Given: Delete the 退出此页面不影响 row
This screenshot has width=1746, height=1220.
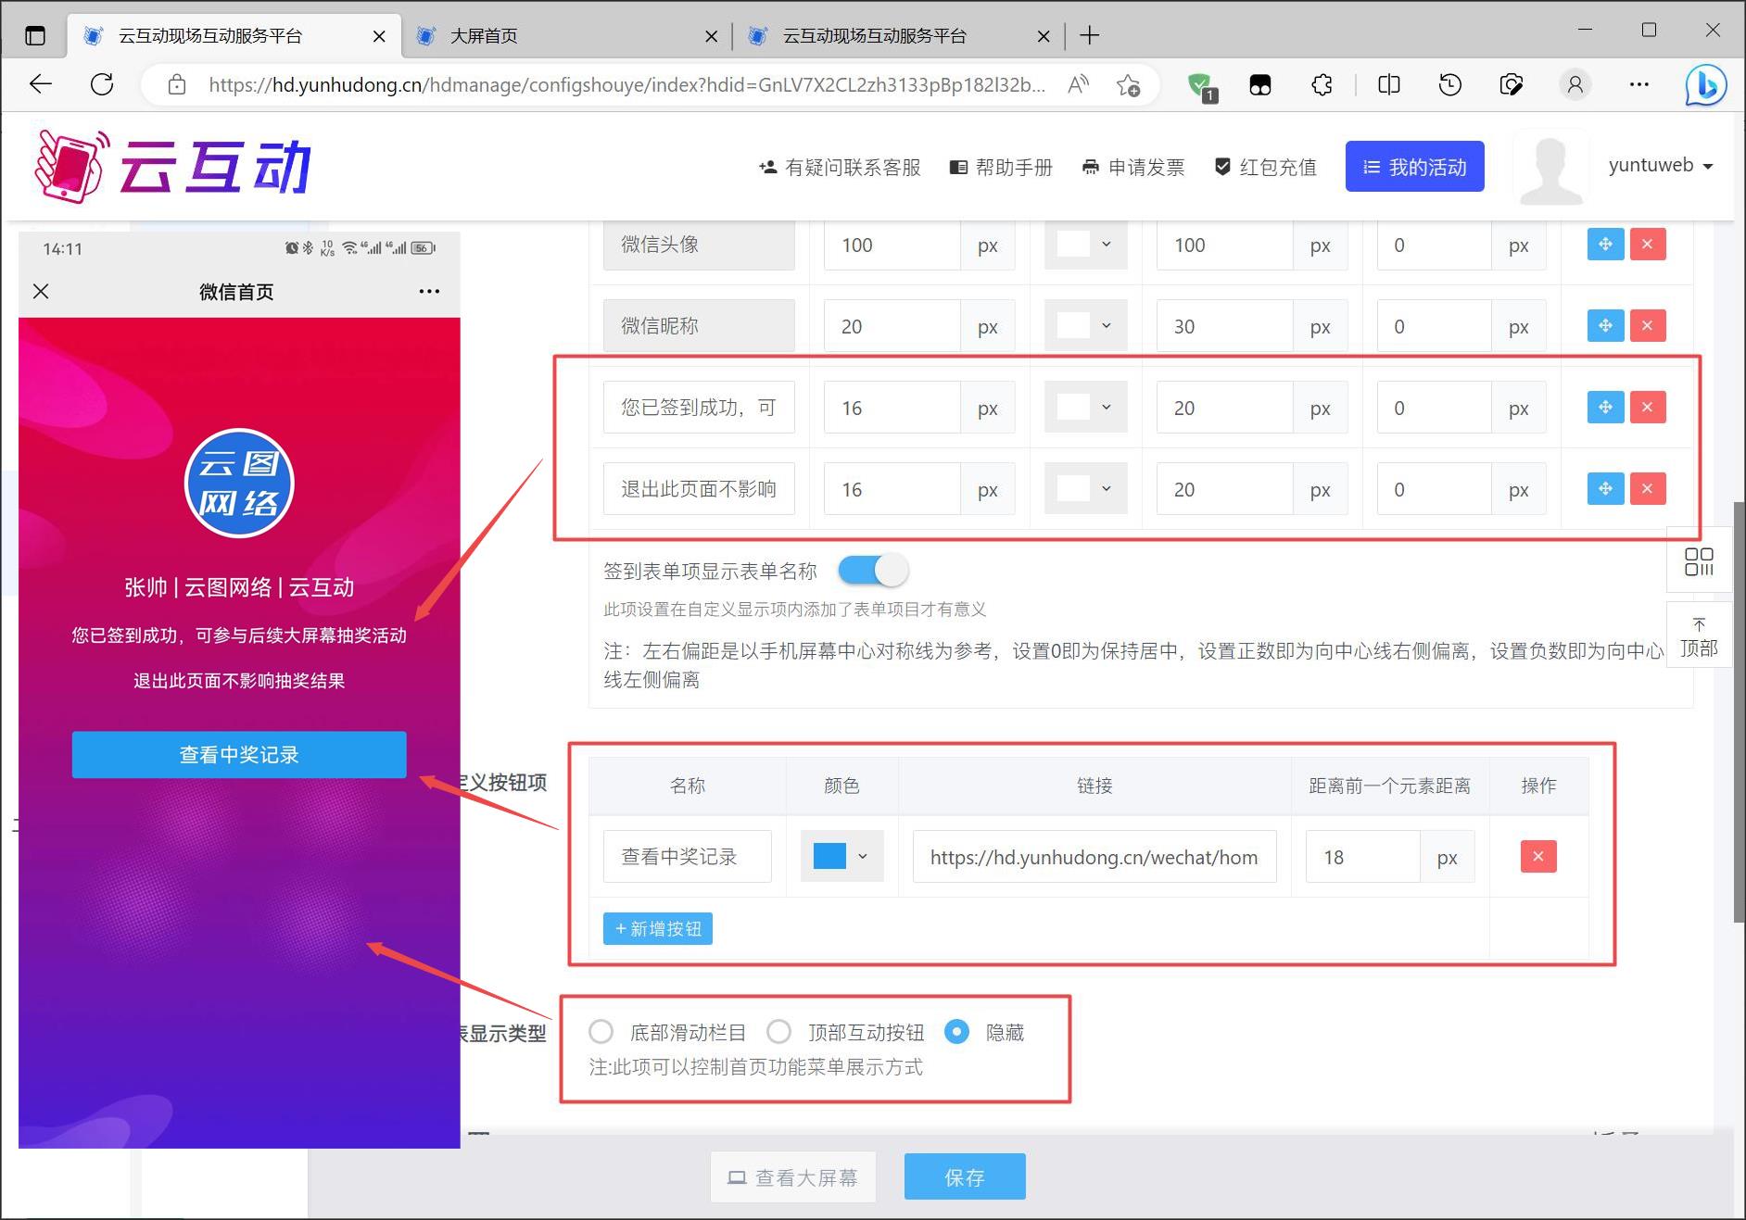Looking at the screenshot, I should tap(1647, 489).
